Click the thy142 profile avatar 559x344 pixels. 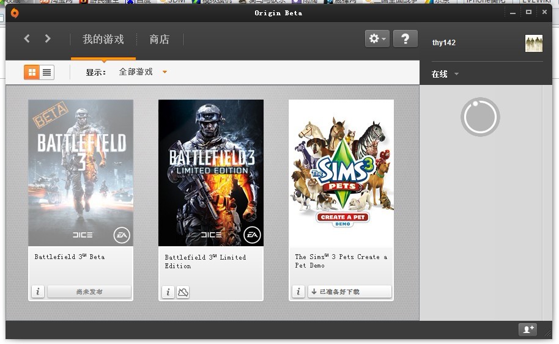tap(533, 43)
